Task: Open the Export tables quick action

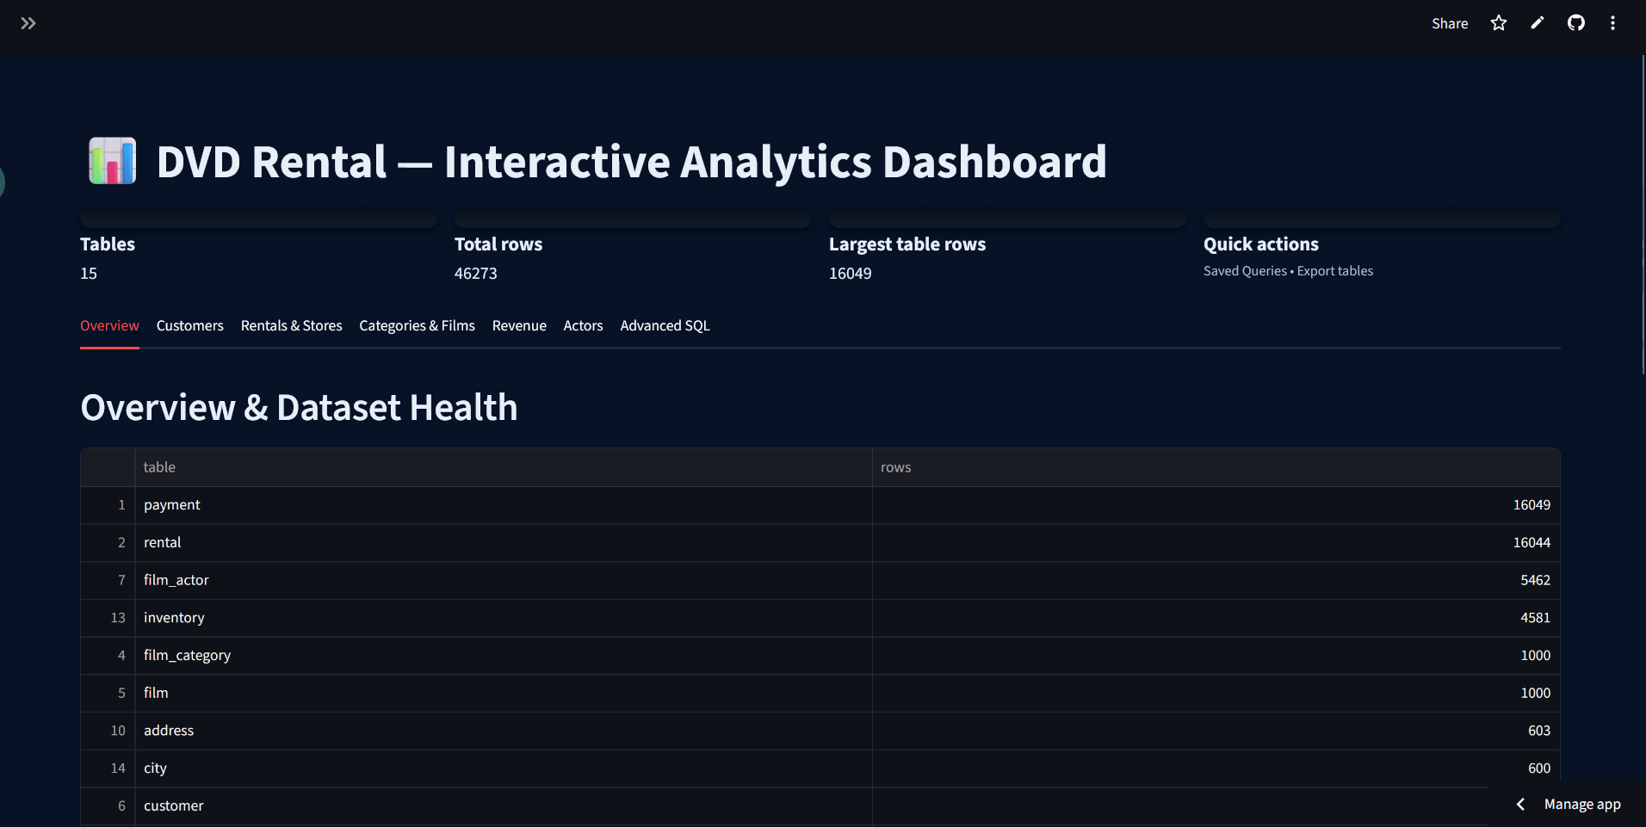Action: point(1335,271)
